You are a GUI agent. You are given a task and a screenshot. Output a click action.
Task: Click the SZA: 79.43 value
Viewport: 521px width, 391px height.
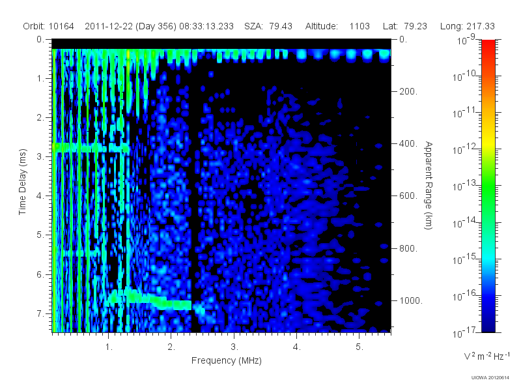coord(268,26)
